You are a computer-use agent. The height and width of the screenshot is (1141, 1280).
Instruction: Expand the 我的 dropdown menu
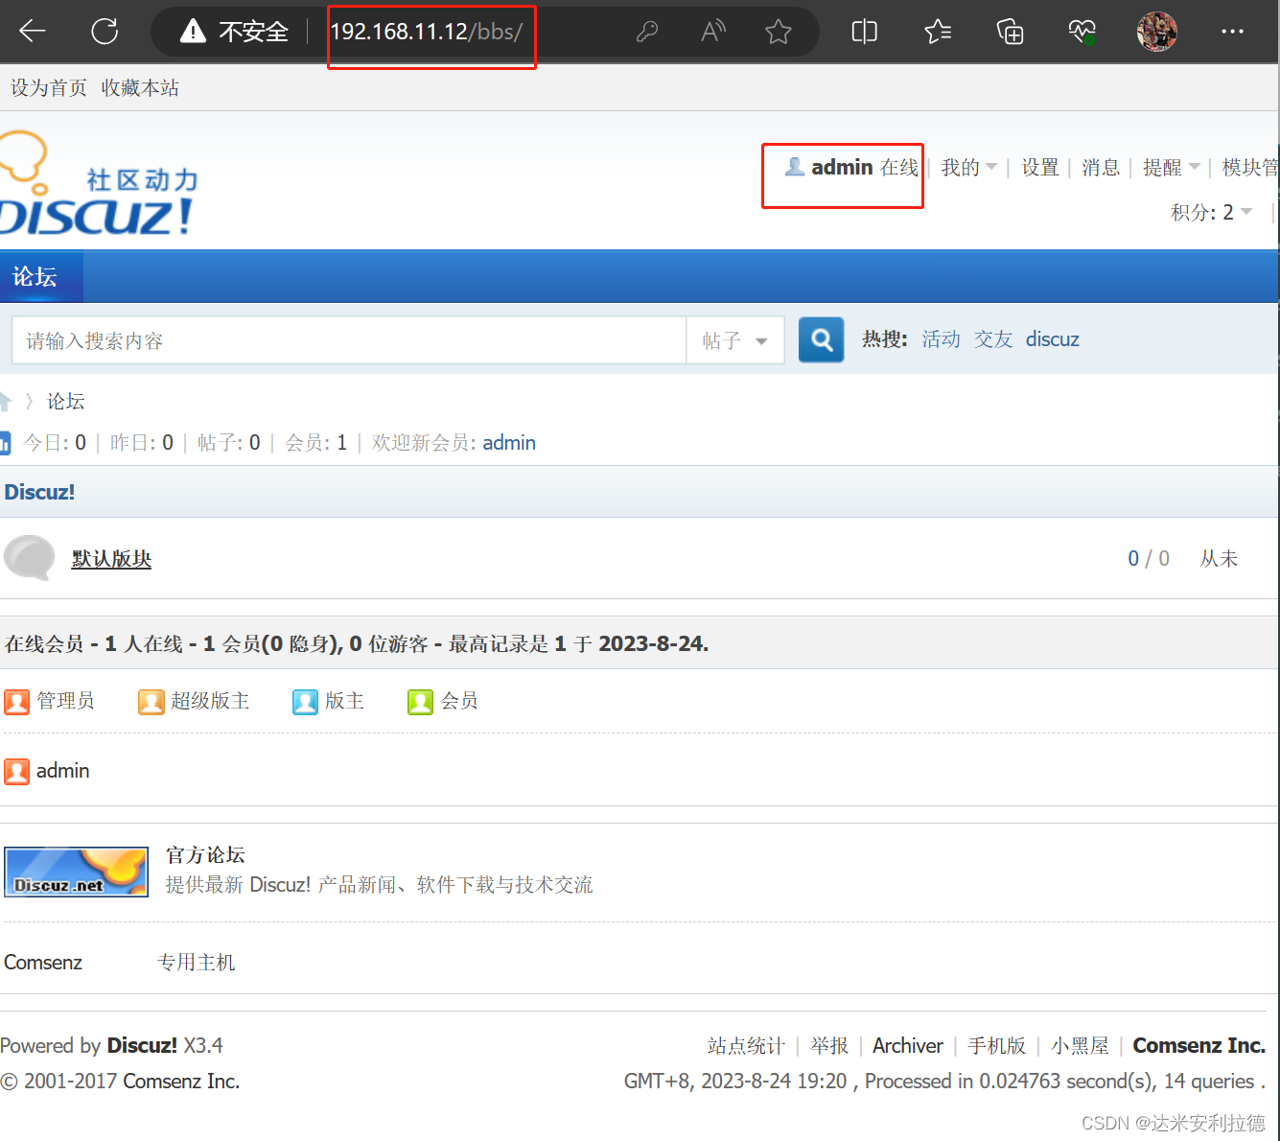pos(969,168)
